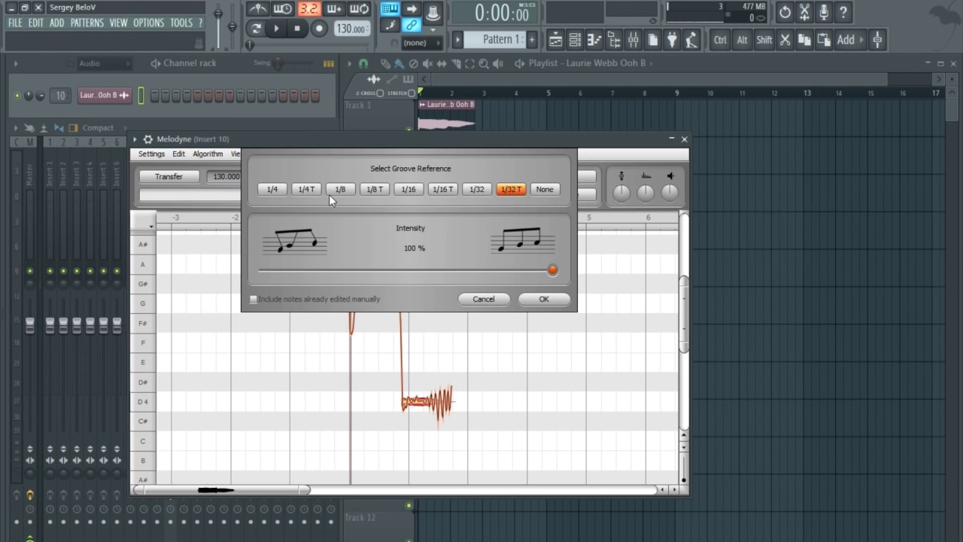
Task: Select None groove reference
Action: [545, 189]
